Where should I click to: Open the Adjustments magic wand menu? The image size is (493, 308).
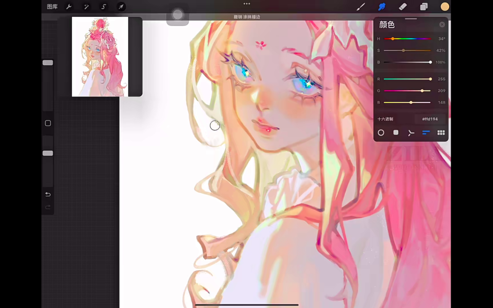click(x=86, y=7)
